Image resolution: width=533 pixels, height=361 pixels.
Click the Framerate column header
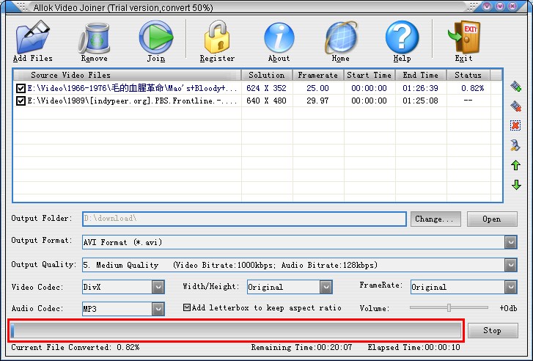coord(318,75)
